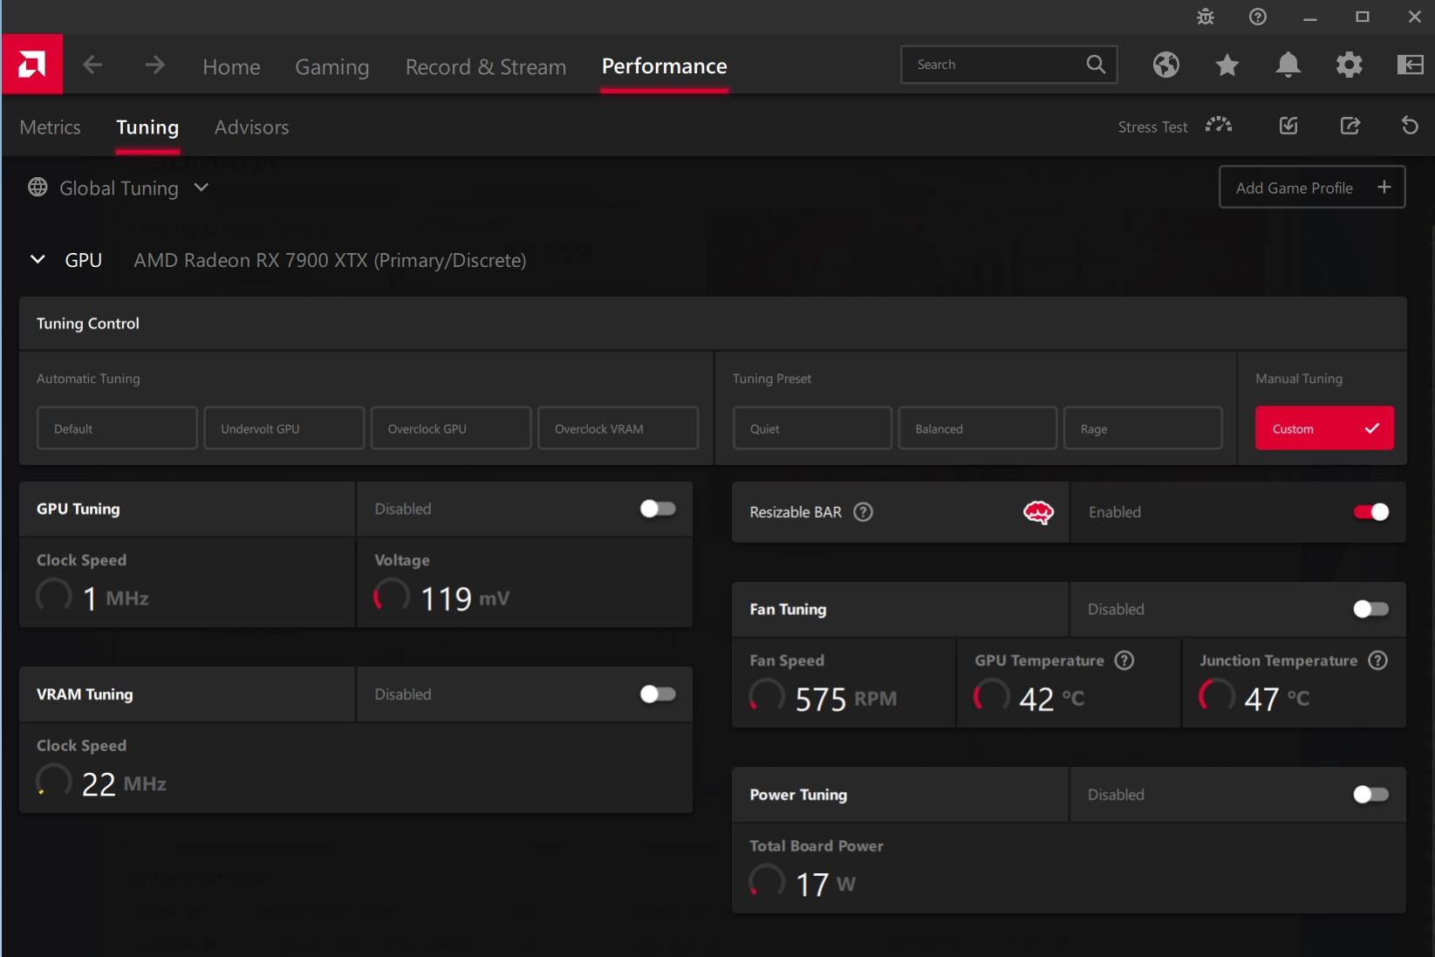
Task: Select the Undervolt GPU button
Action: pos(284,428)
